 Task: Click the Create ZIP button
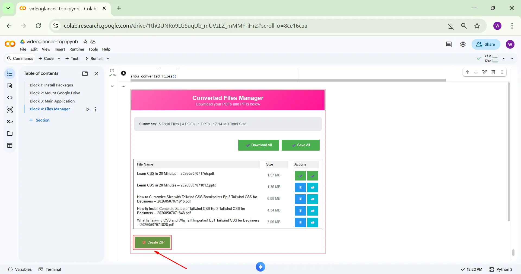153,242
